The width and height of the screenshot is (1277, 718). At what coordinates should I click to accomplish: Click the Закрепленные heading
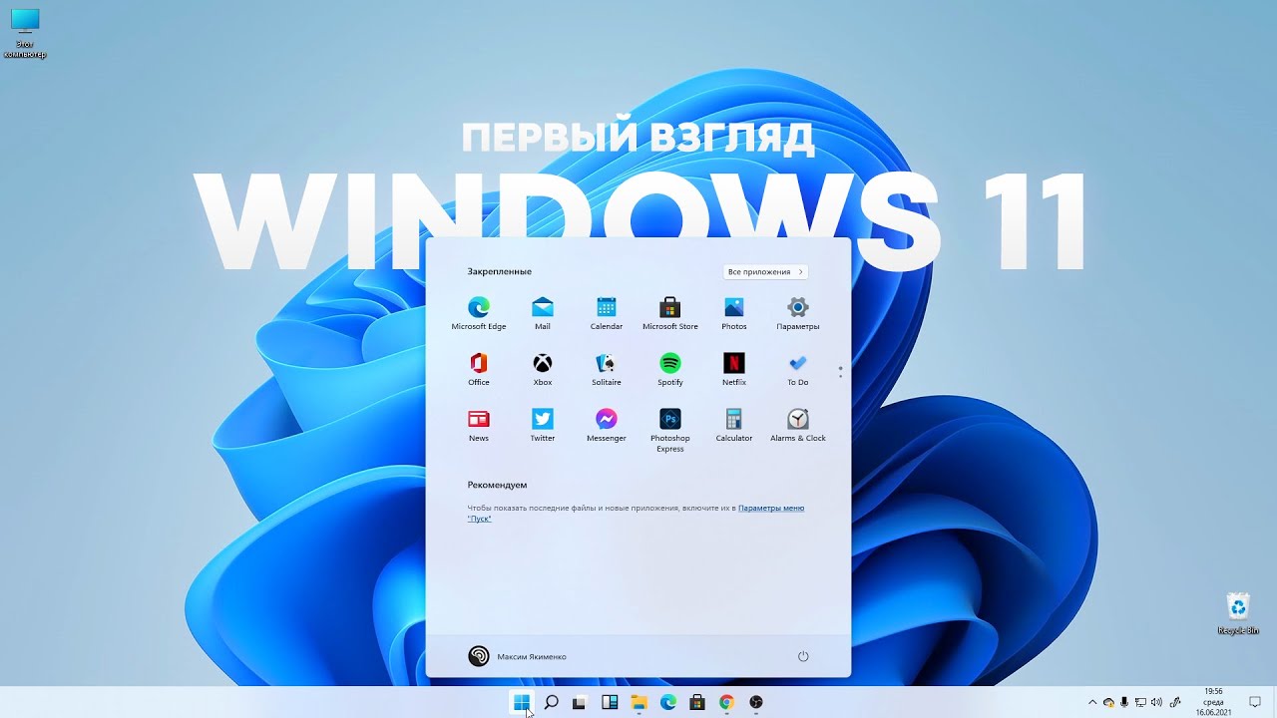499,271
